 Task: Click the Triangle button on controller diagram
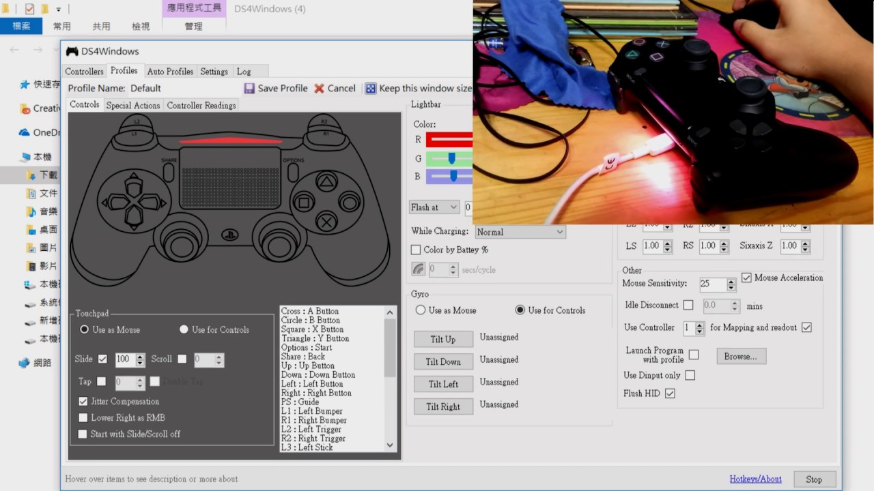click(x=327, y=182)
